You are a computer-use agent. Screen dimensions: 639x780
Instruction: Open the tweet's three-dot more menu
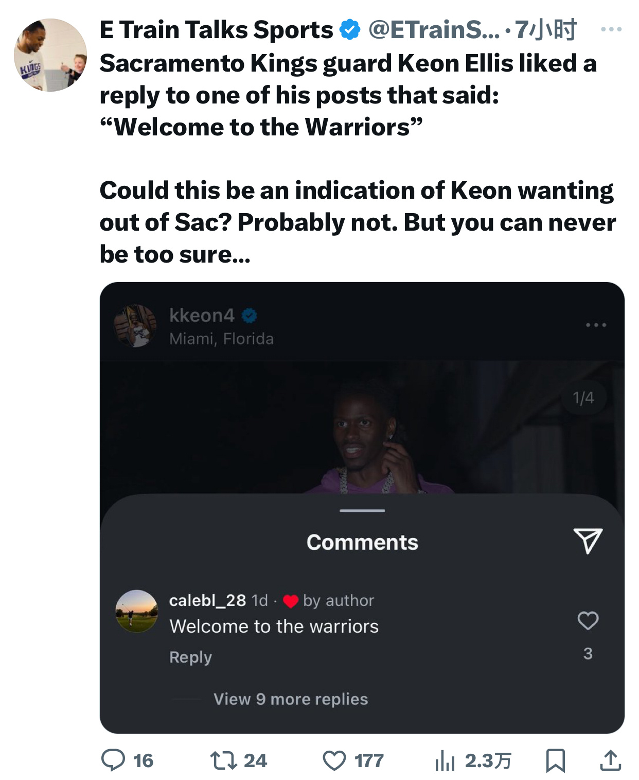tap(611, 29)
